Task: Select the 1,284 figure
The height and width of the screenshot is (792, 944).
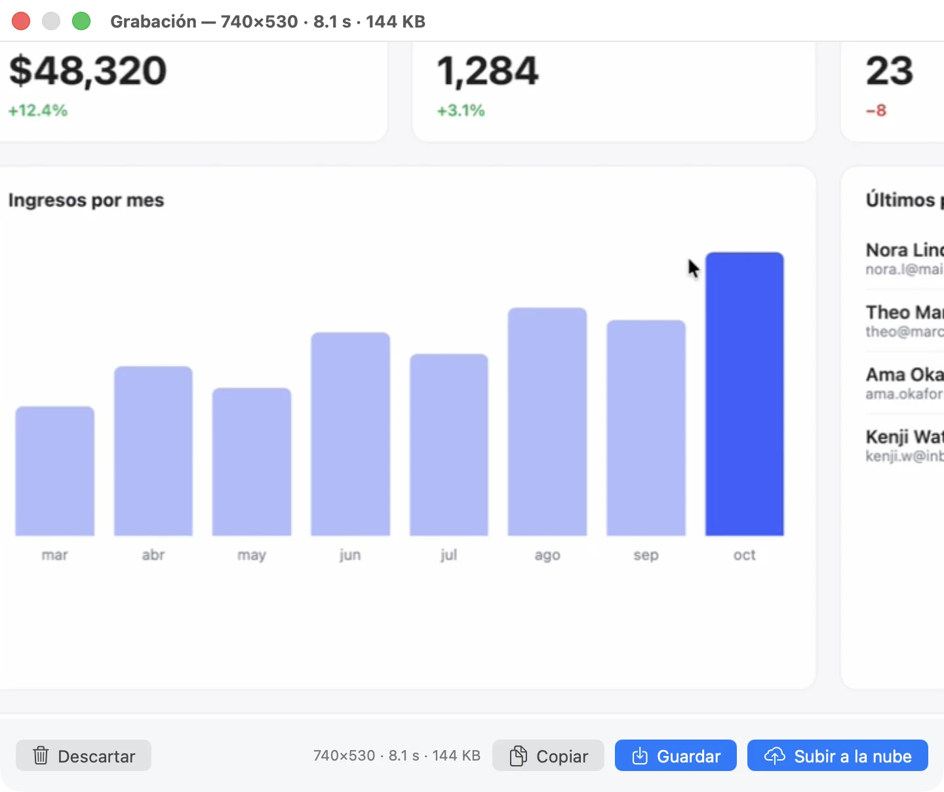Action: click(x=488, y=71)
